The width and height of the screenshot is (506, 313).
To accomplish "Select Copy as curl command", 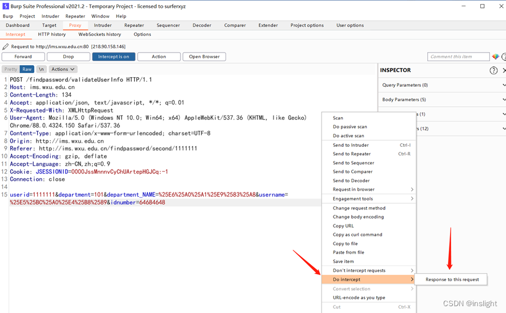I will (369, 235).
